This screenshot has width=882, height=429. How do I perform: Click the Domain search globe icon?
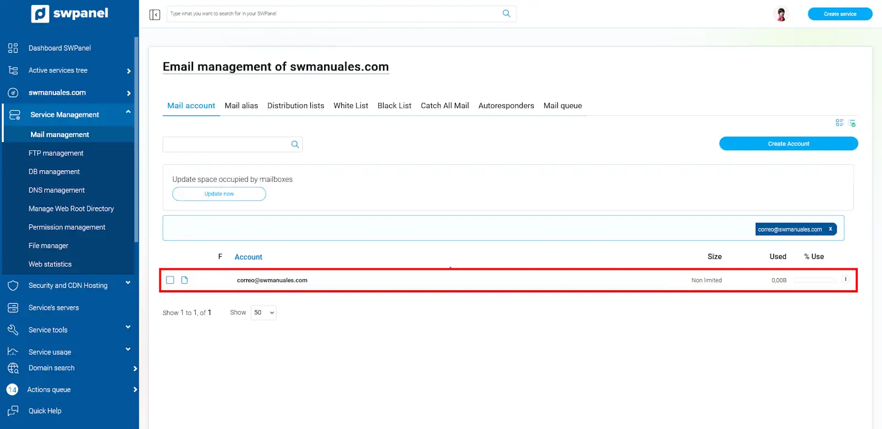(x=13, y=368)
